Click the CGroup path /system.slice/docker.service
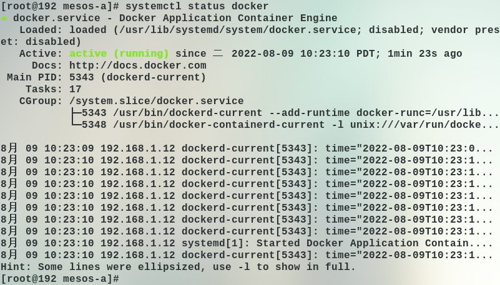The width and height of the screenshot is (500, 285). tap(157, 101)
